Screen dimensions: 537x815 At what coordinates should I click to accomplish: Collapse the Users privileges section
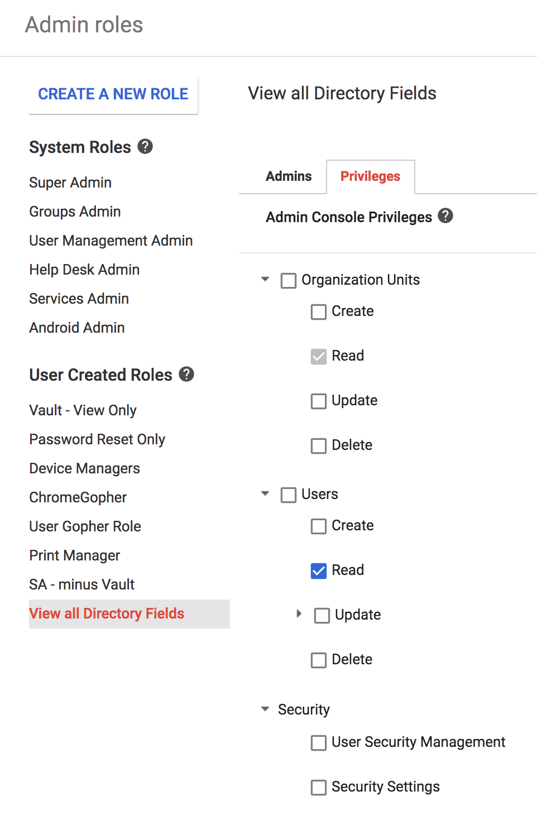pyautogui.click(x=265, y=493)
